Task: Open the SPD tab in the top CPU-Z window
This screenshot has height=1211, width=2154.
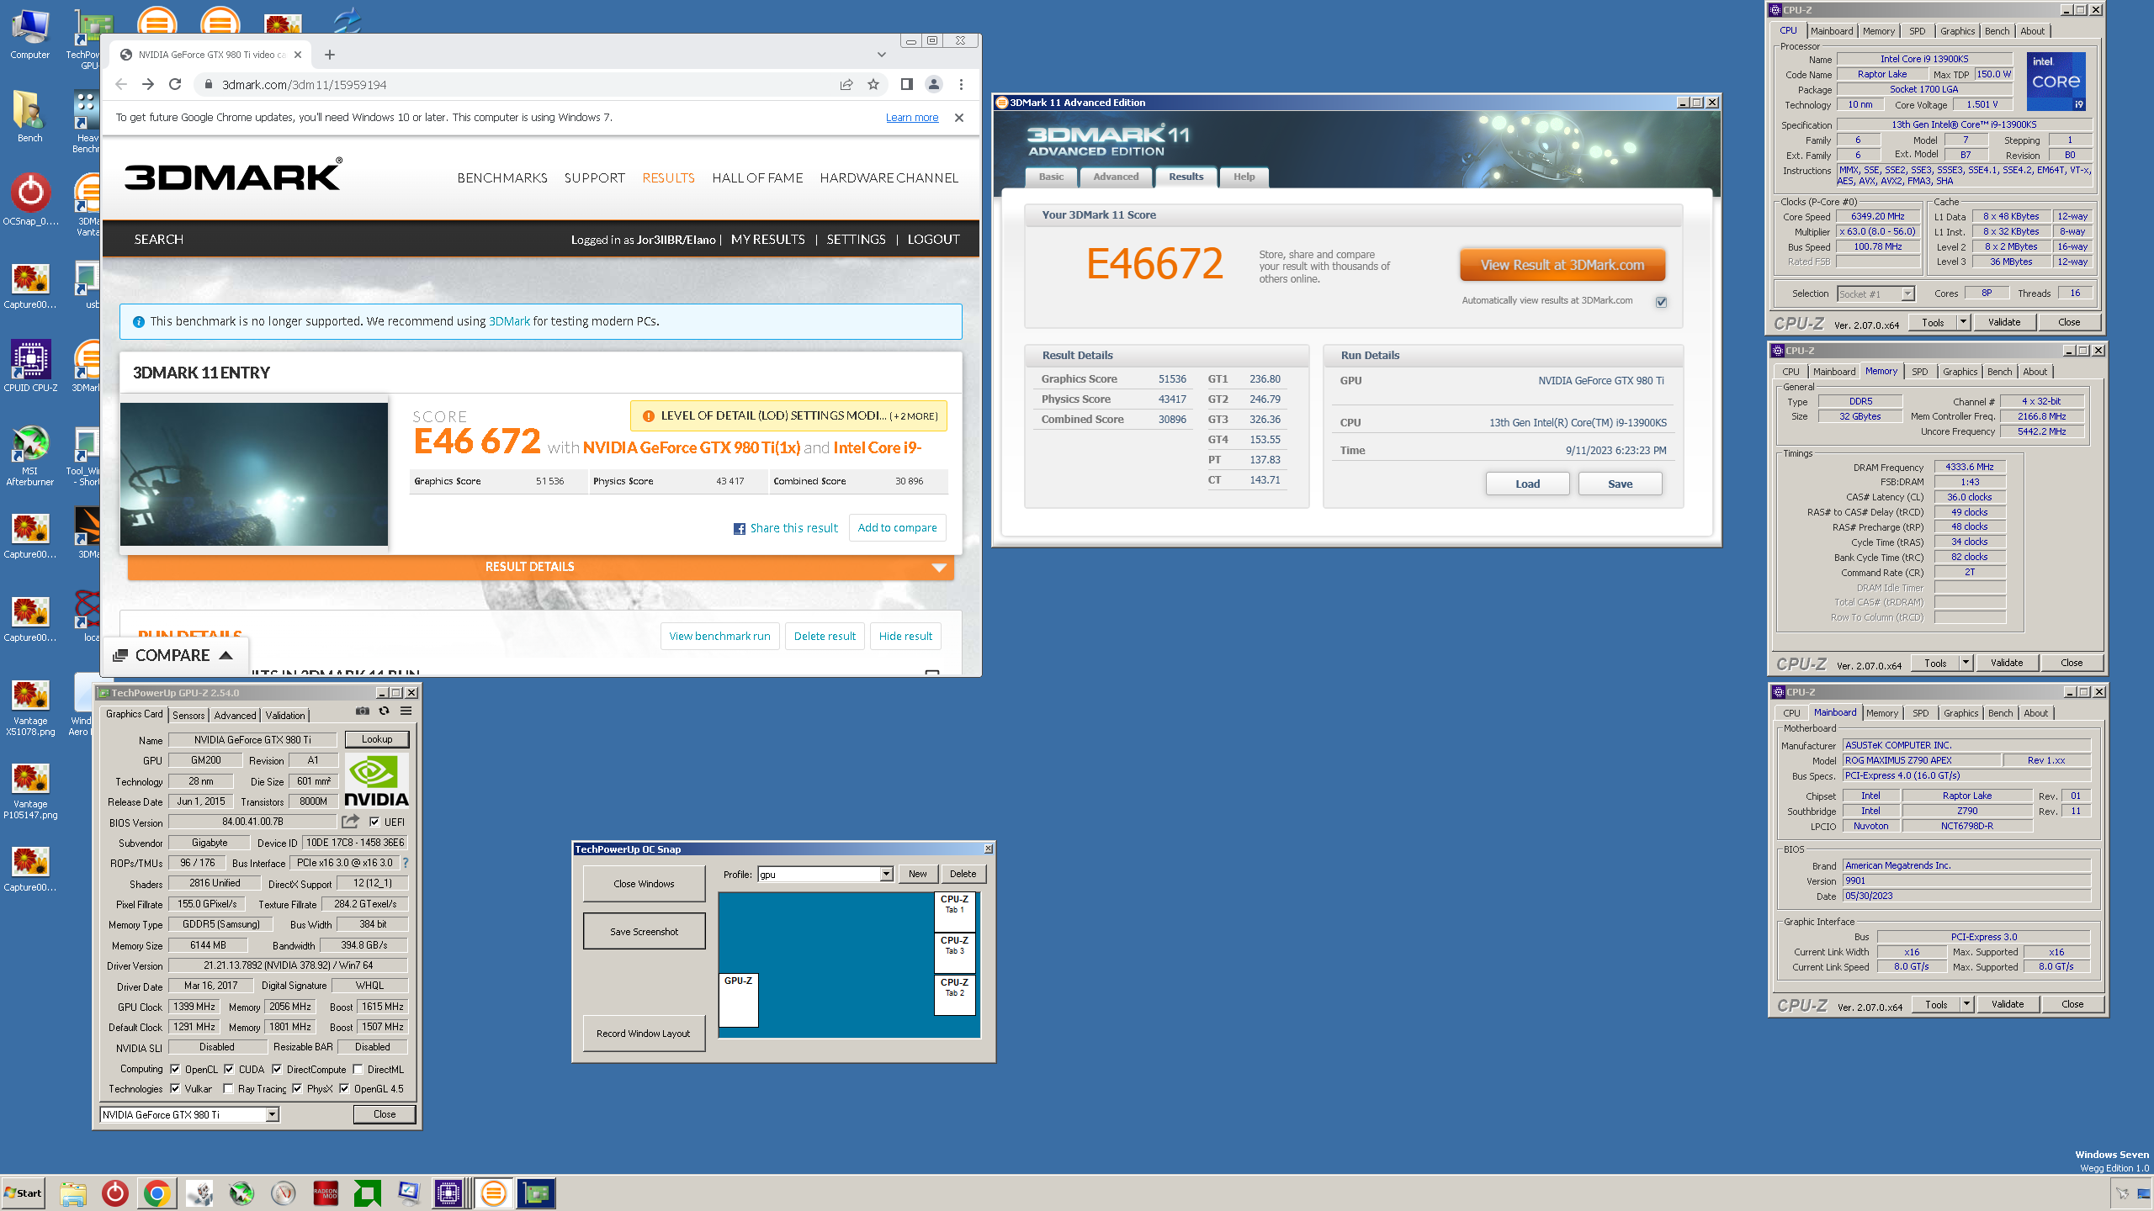Action: click(1917, 31)
